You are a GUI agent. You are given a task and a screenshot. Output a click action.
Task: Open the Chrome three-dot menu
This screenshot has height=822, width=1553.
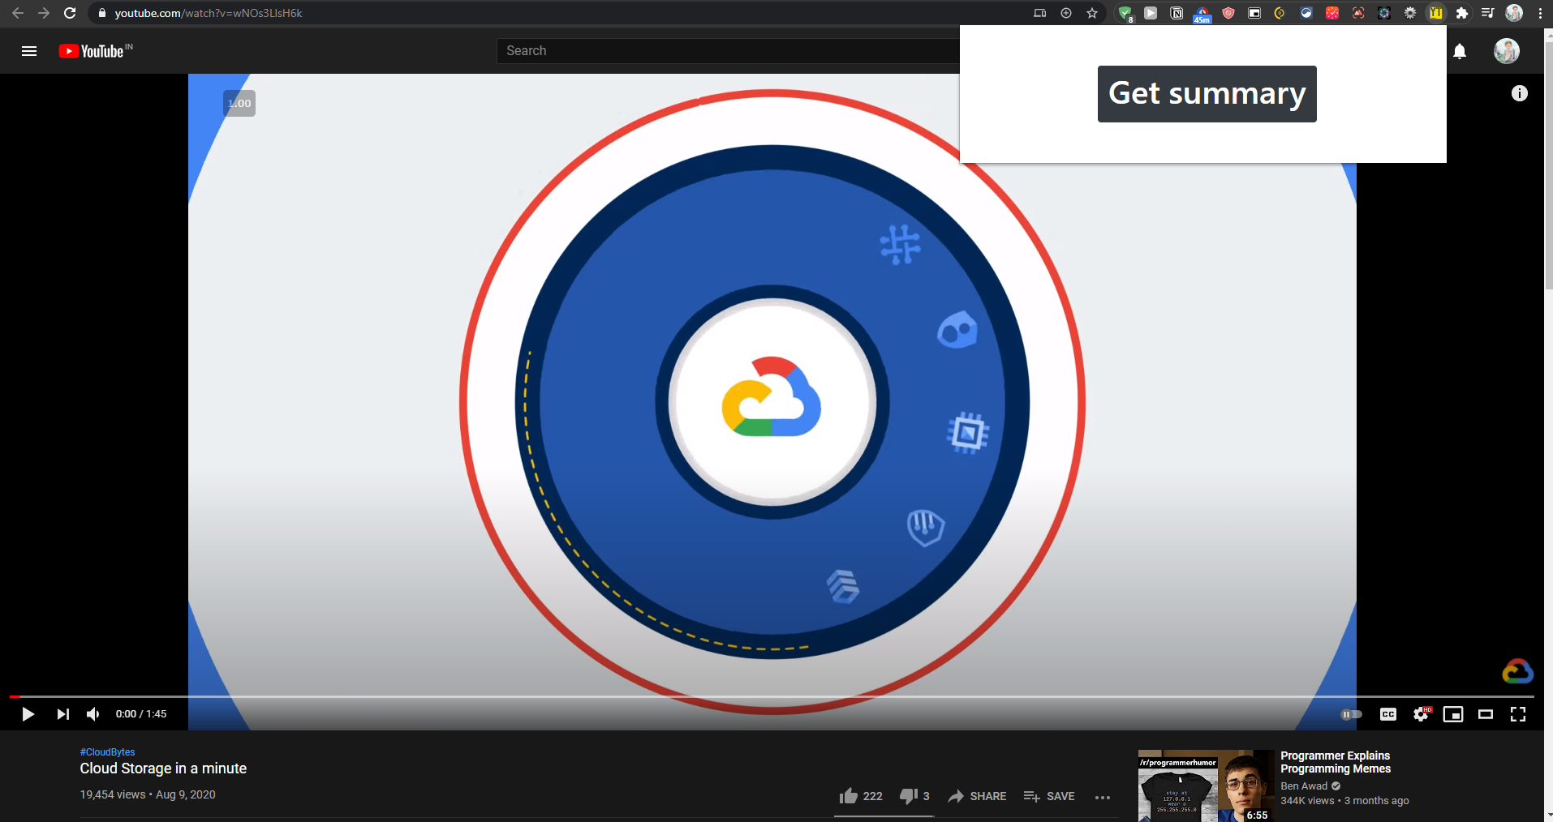coord(1540,13)
